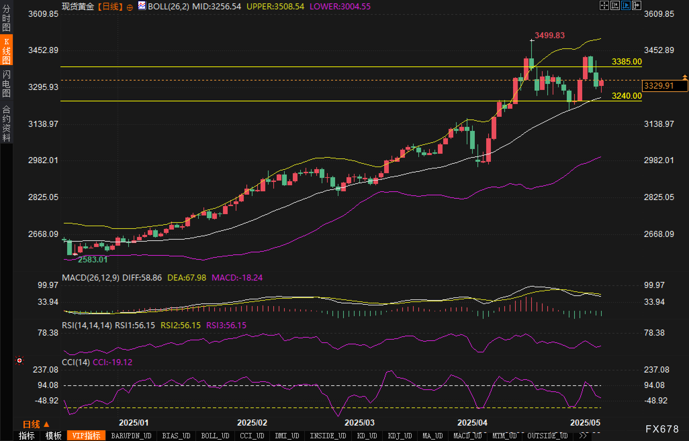
Task: Click the red sun alert icon left of CCI
Action: pos(19,360)
